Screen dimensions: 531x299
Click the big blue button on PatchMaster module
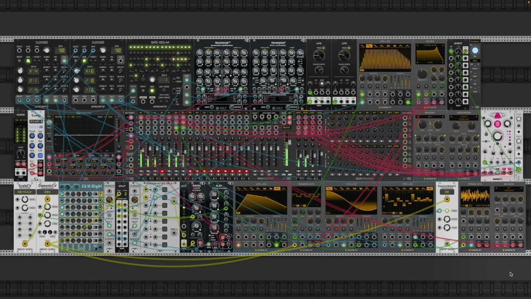[475, 50]
